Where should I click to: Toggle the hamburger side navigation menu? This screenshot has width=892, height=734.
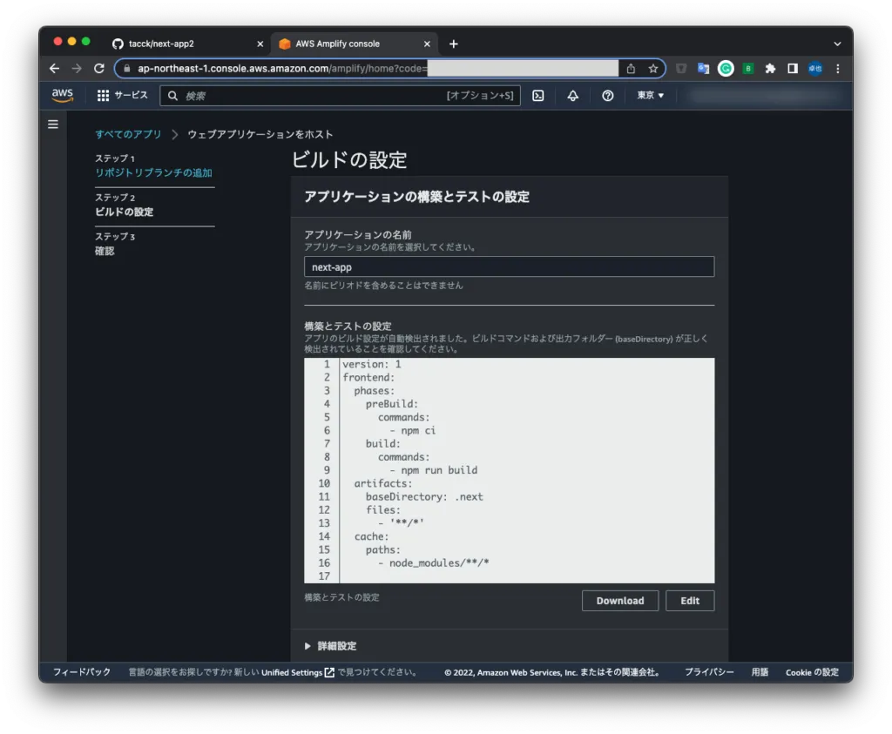point(53,125)
